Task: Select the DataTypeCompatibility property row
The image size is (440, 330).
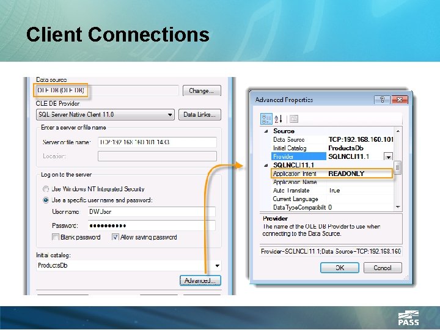Action: (332, 207)
